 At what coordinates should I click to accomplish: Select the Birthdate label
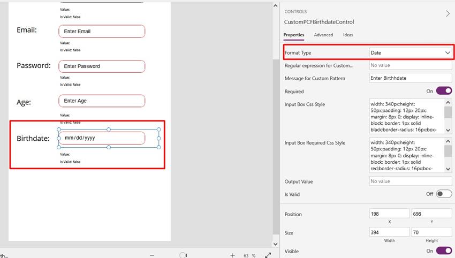click(33, 139)
